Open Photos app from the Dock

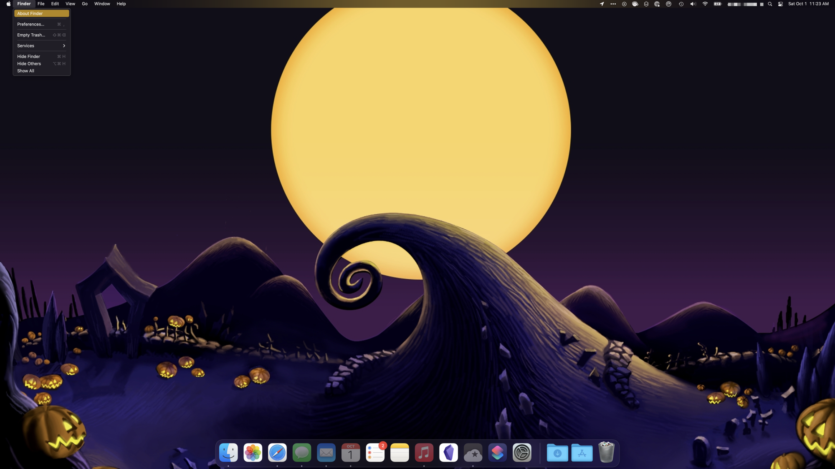point(253,453)
